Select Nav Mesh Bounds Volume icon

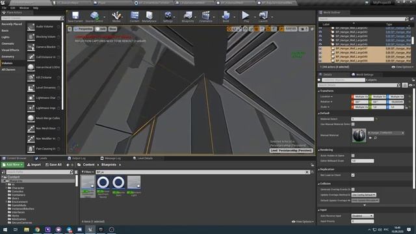pyautogui.click(x=31, y=129)
